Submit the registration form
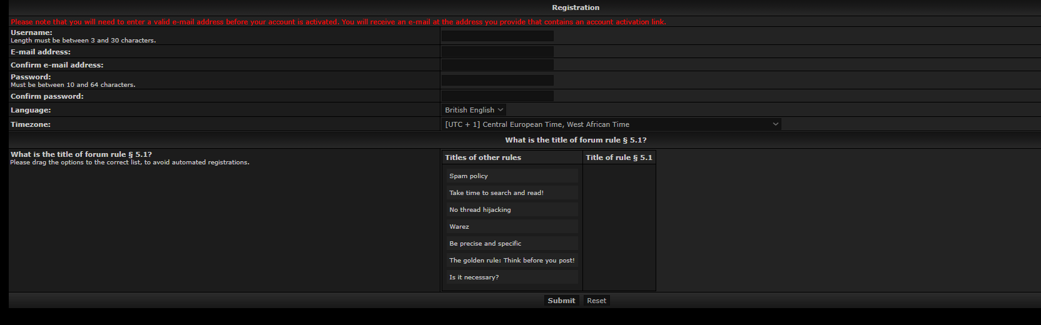1041x325 pixels. coord(561,301)
